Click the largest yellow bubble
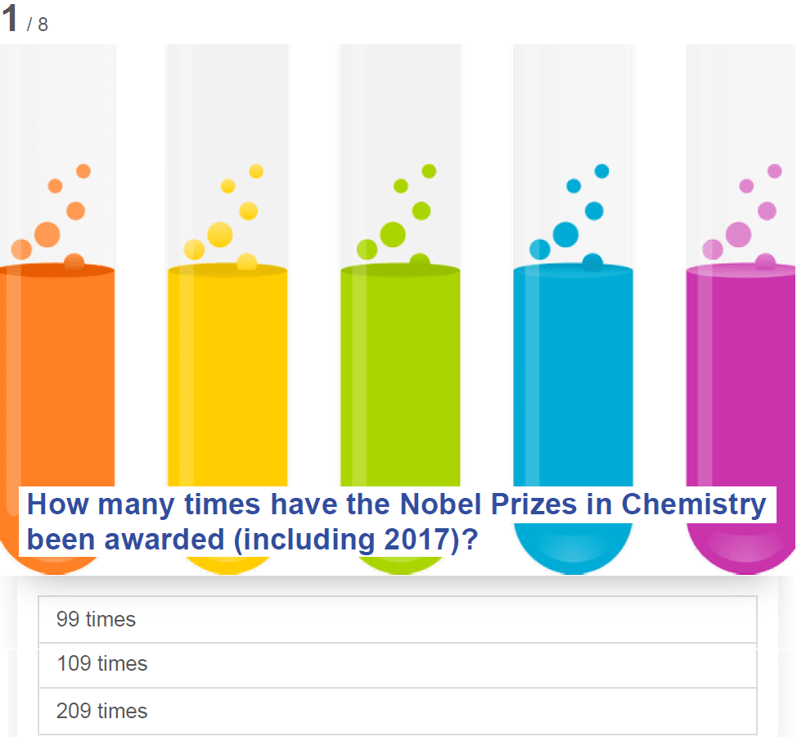 pos(220,234)
